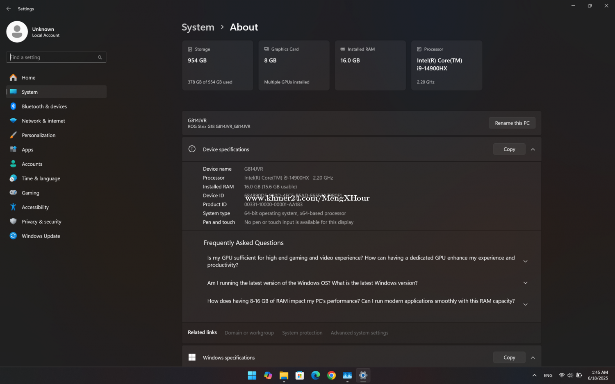Open the Photos app on taskbar
The image size is (615, 384).
pyautogui.click(x=347, y=375)
